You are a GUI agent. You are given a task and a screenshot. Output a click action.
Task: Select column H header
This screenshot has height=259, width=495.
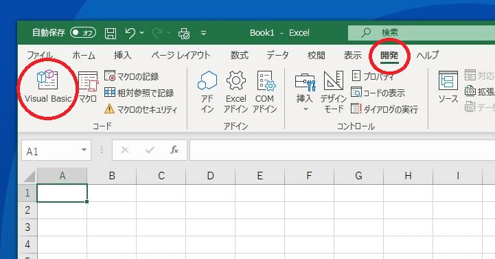(x=408, y=176)
